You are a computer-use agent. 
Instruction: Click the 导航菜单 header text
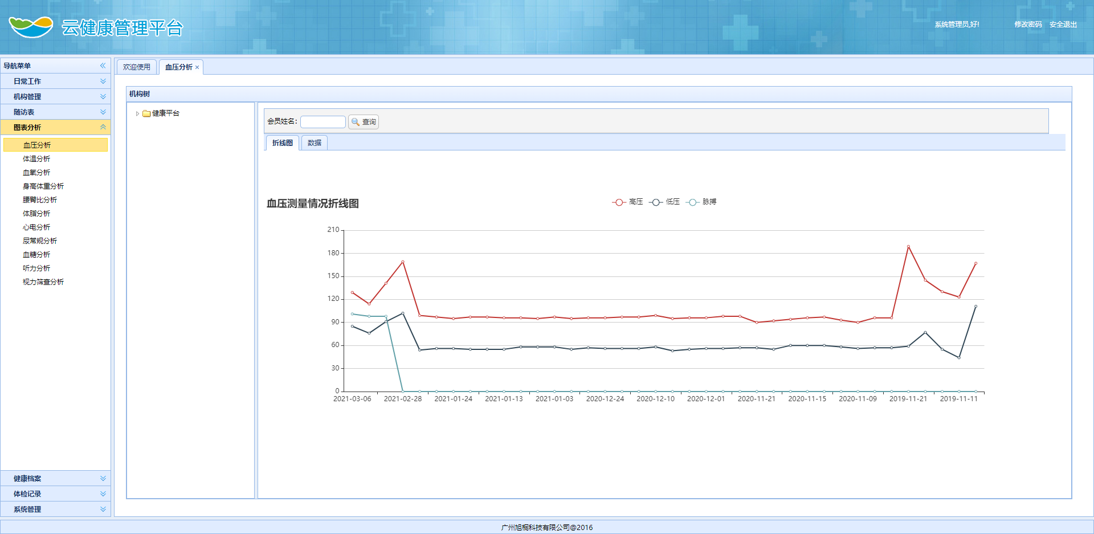click(17, 66)
